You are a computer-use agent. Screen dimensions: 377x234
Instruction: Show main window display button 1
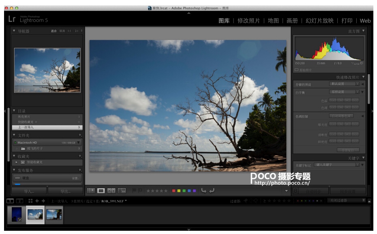(x=10, y=201)
